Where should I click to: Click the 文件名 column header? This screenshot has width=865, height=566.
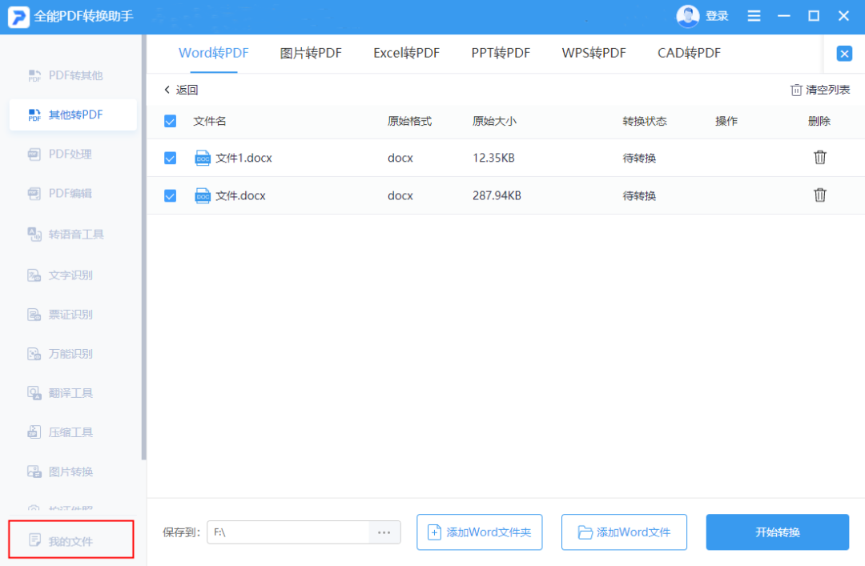coord(209,122)
